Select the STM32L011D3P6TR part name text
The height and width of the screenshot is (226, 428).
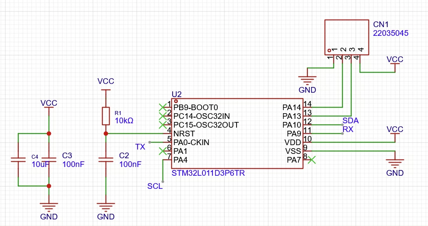pos(208,173)
